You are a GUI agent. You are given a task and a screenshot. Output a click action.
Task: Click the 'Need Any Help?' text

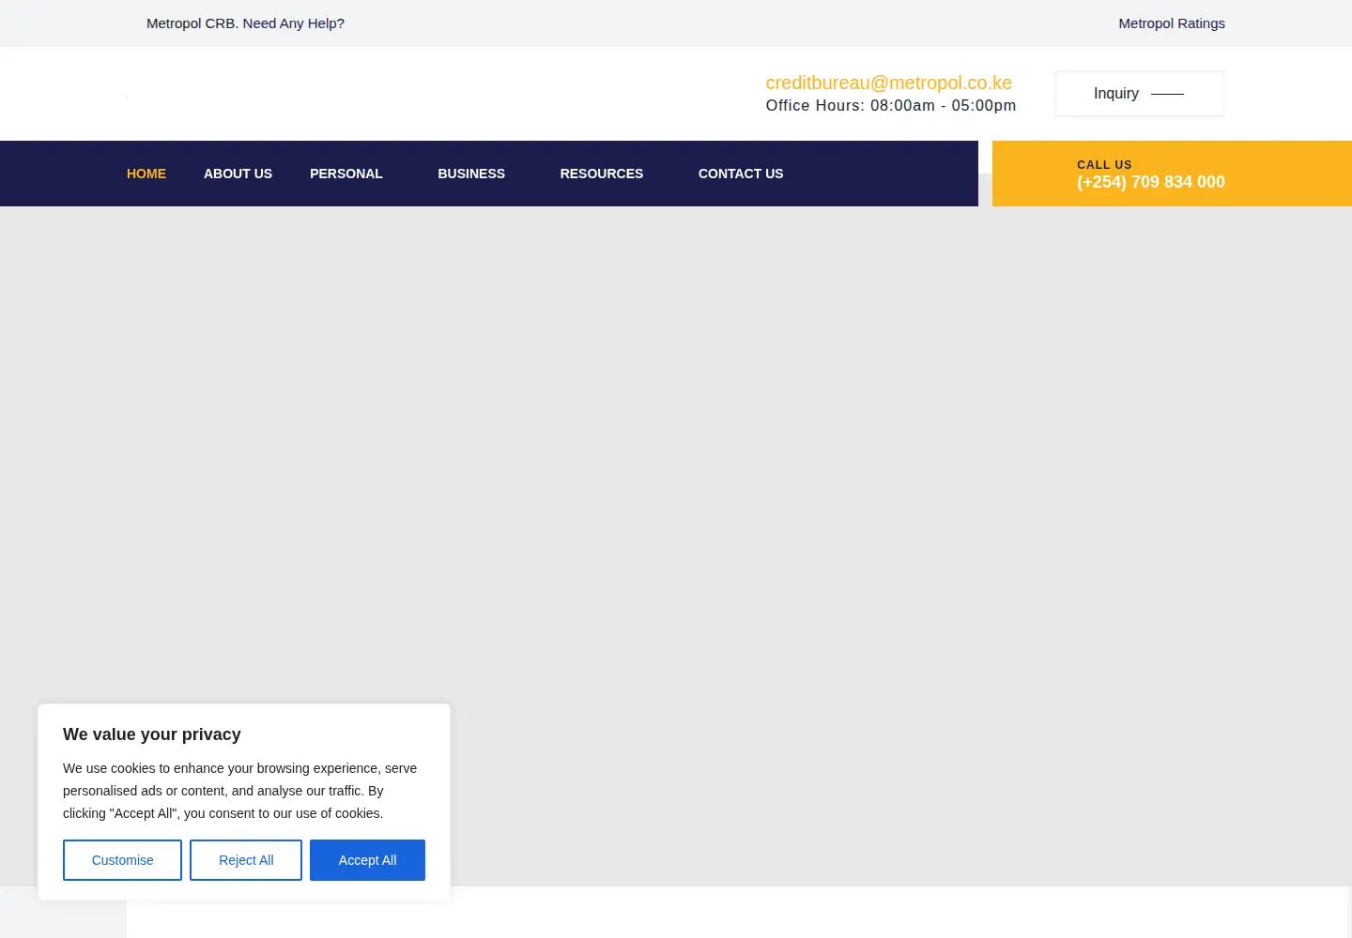[294, 23]
